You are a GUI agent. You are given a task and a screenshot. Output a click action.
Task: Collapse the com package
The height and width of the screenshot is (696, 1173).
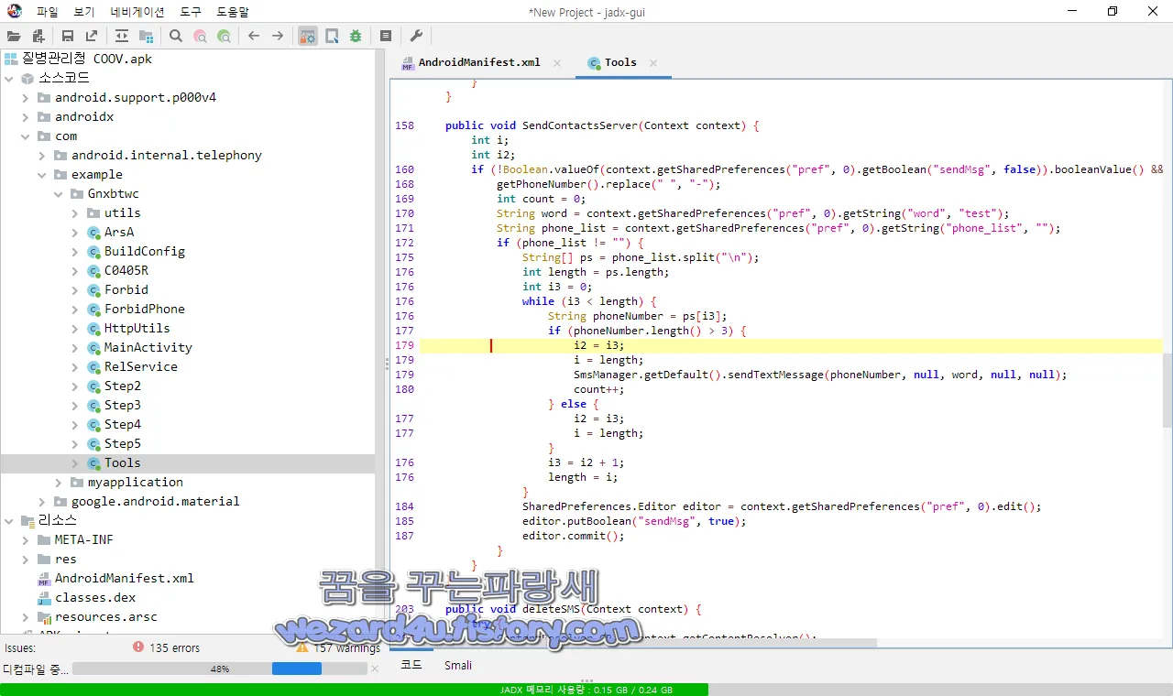click(x=26, y=136)
